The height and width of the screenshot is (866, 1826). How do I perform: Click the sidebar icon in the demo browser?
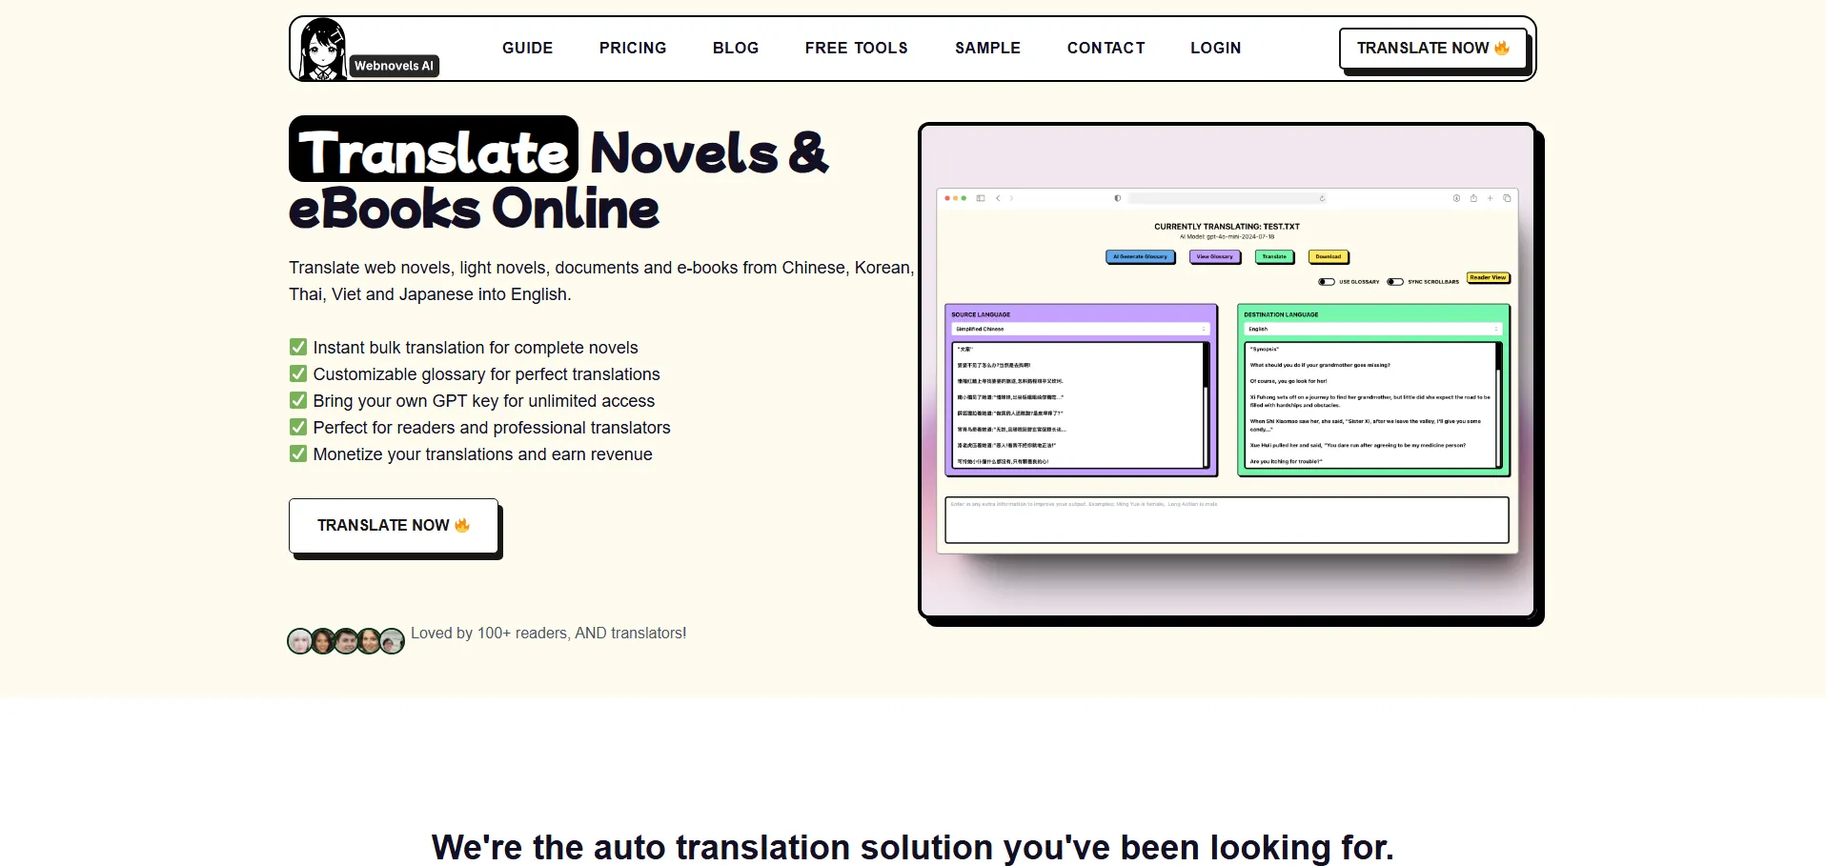[980, 198]
